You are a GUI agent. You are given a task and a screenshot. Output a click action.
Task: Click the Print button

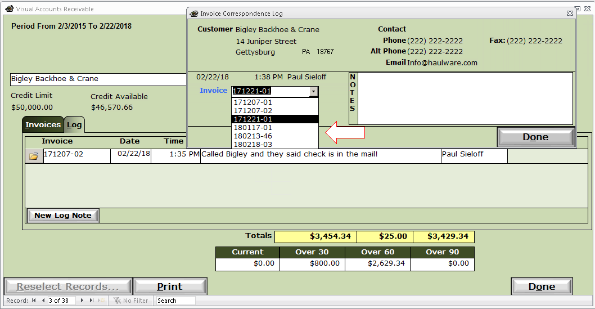(x=170, y=286)
